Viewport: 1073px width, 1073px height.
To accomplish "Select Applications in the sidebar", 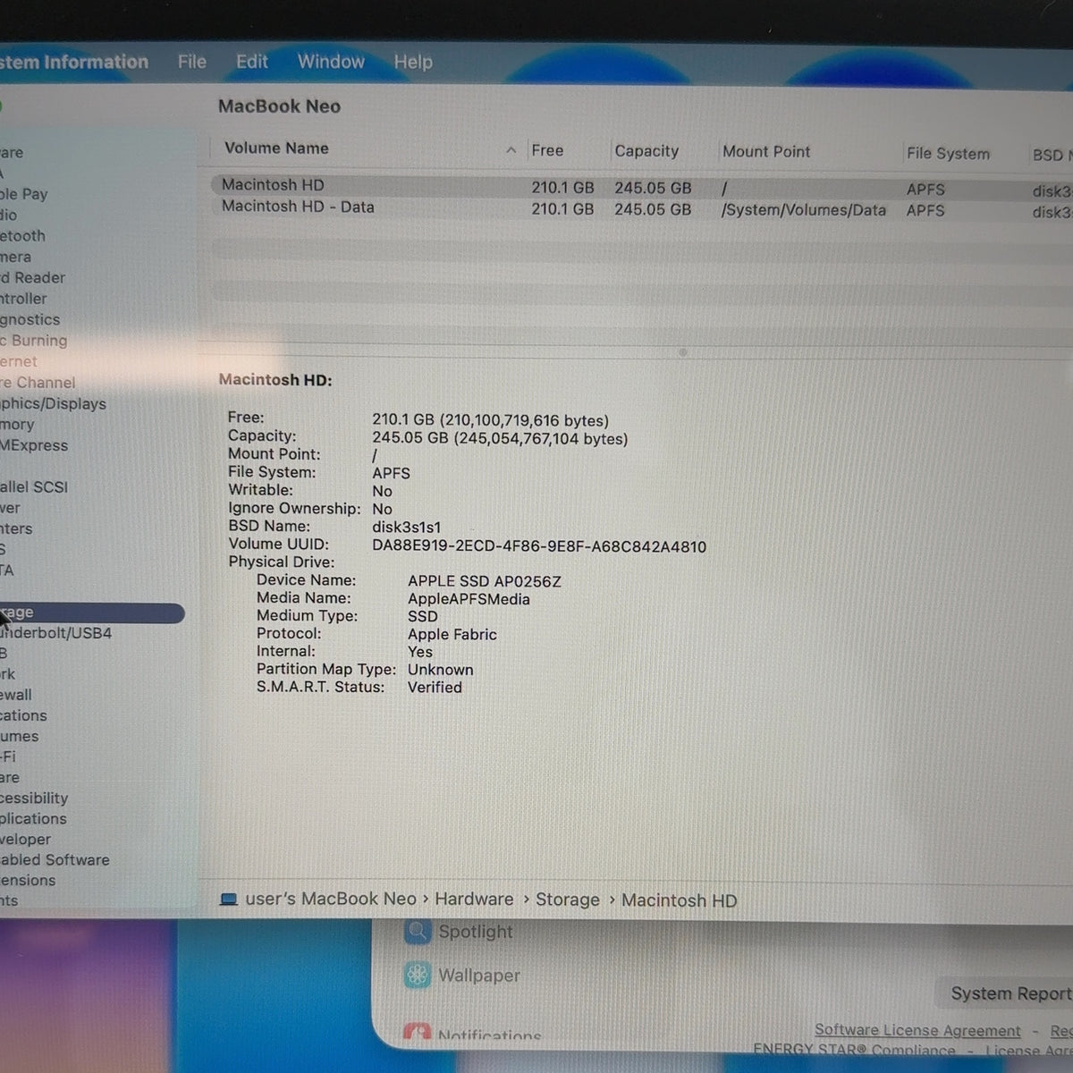I will click(33, 818).
